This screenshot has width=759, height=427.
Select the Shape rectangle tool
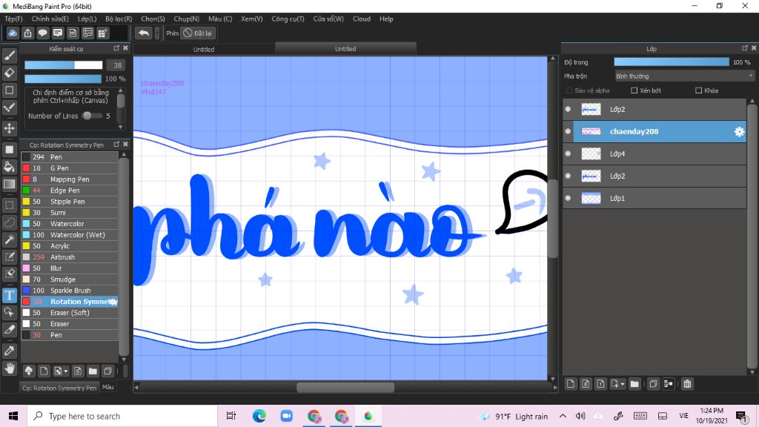pos(9,90)
